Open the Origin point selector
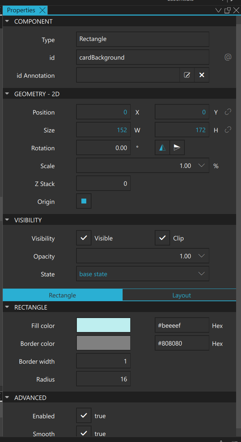Screen dimensions: 241x442 84,201
